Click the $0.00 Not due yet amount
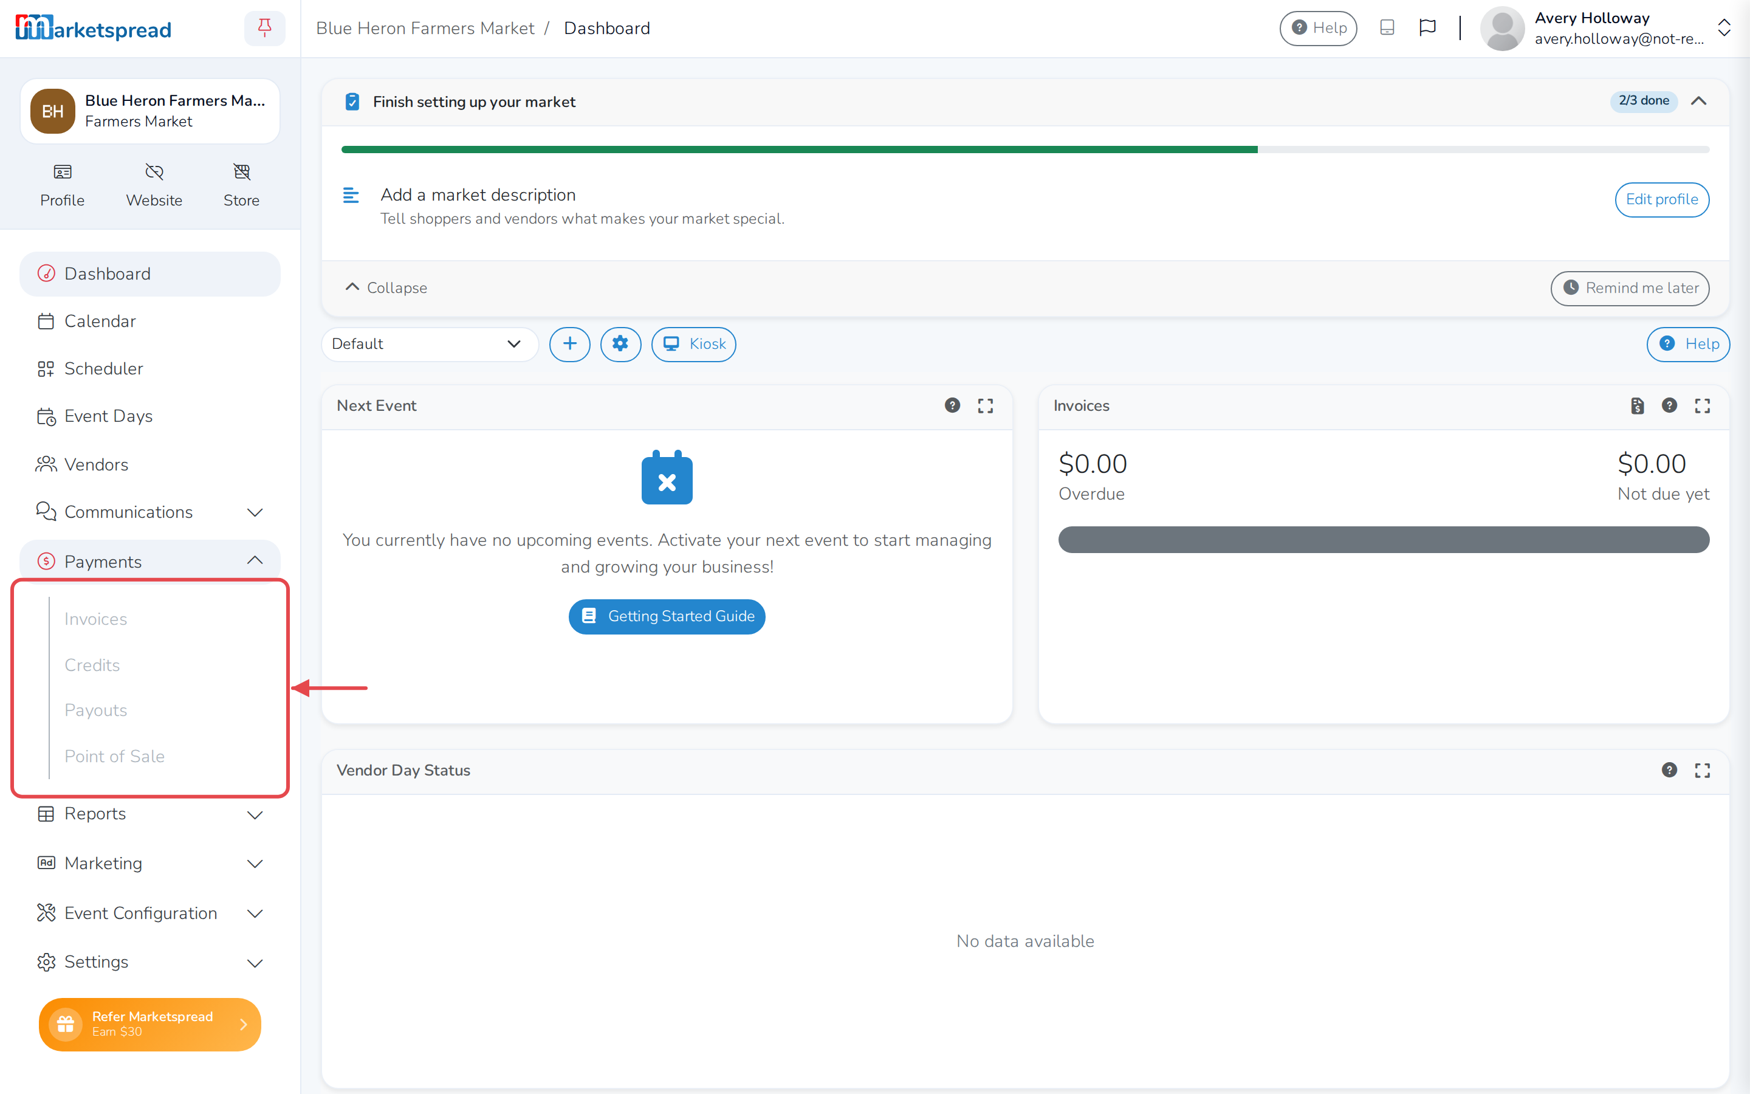The height and width of the screenshot is (1094, 1750). 1652,464
